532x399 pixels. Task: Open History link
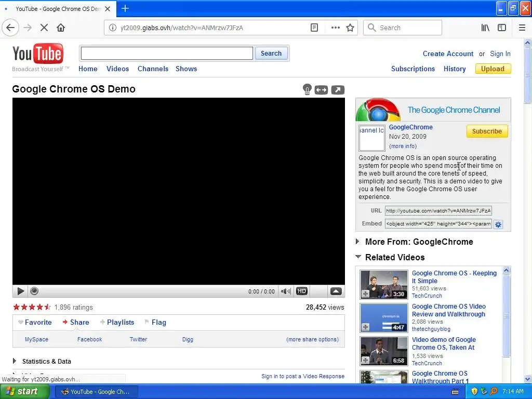coord(455,69)
